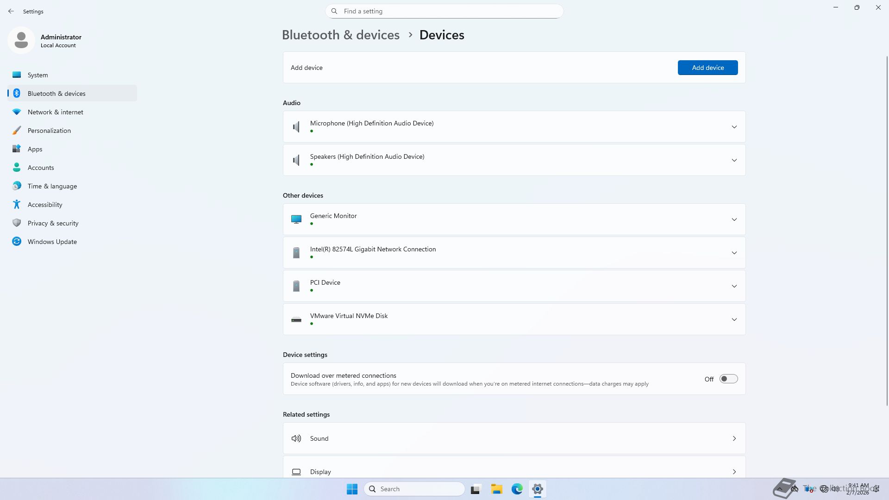
Task: Toggle Download over metered connections switch
Action: pos(728,379)
